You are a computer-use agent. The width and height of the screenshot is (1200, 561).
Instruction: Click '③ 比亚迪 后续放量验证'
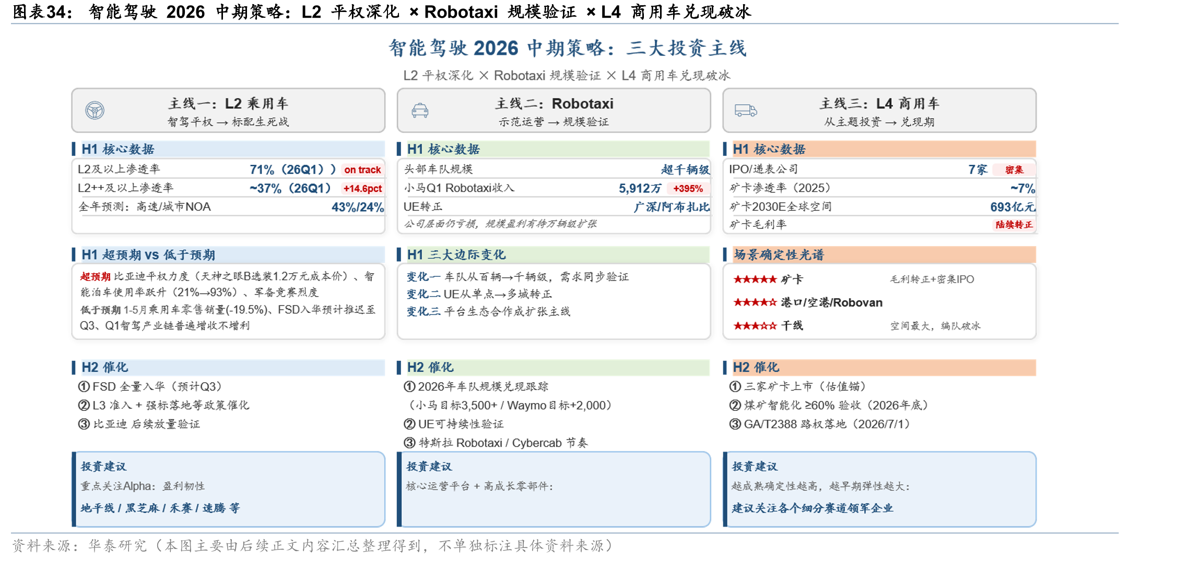(x=139, y=424)
